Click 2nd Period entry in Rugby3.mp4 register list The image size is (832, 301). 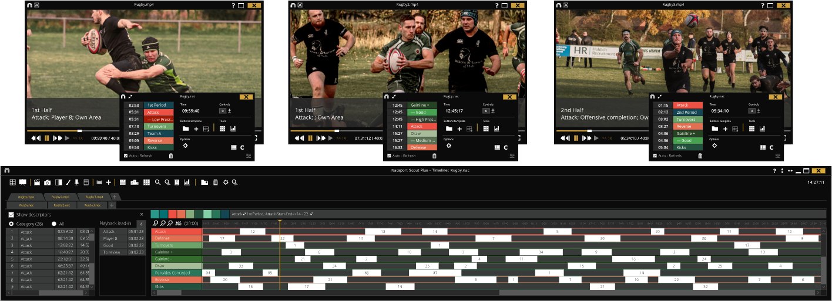(x=687, y=112)
